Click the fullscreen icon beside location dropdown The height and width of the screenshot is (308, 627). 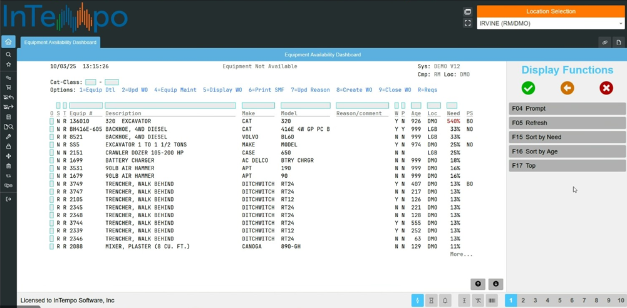pyautogui.click(x=467, y=23)
